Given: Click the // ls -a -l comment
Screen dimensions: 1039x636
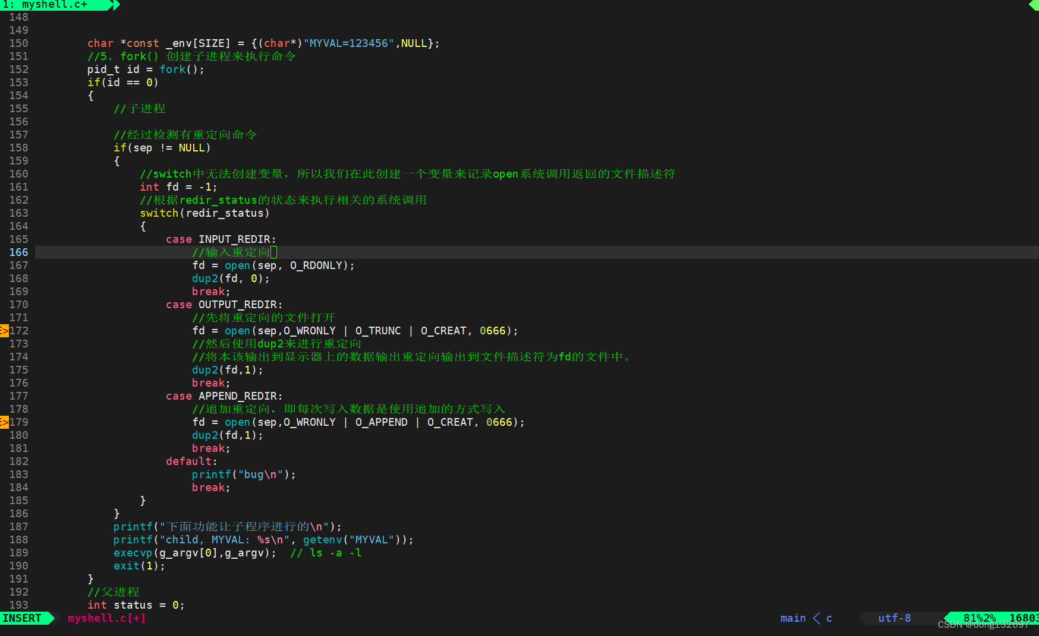Looking at the screenshot, I should pos(326,553).
